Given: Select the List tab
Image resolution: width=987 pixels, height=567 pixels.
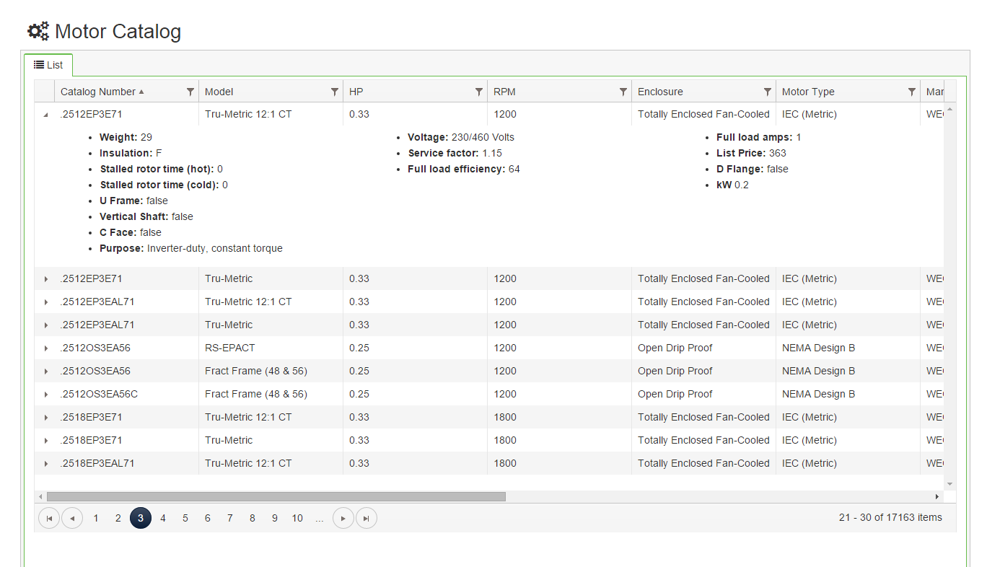Looking at the screenshot, I should click(48, 65).
